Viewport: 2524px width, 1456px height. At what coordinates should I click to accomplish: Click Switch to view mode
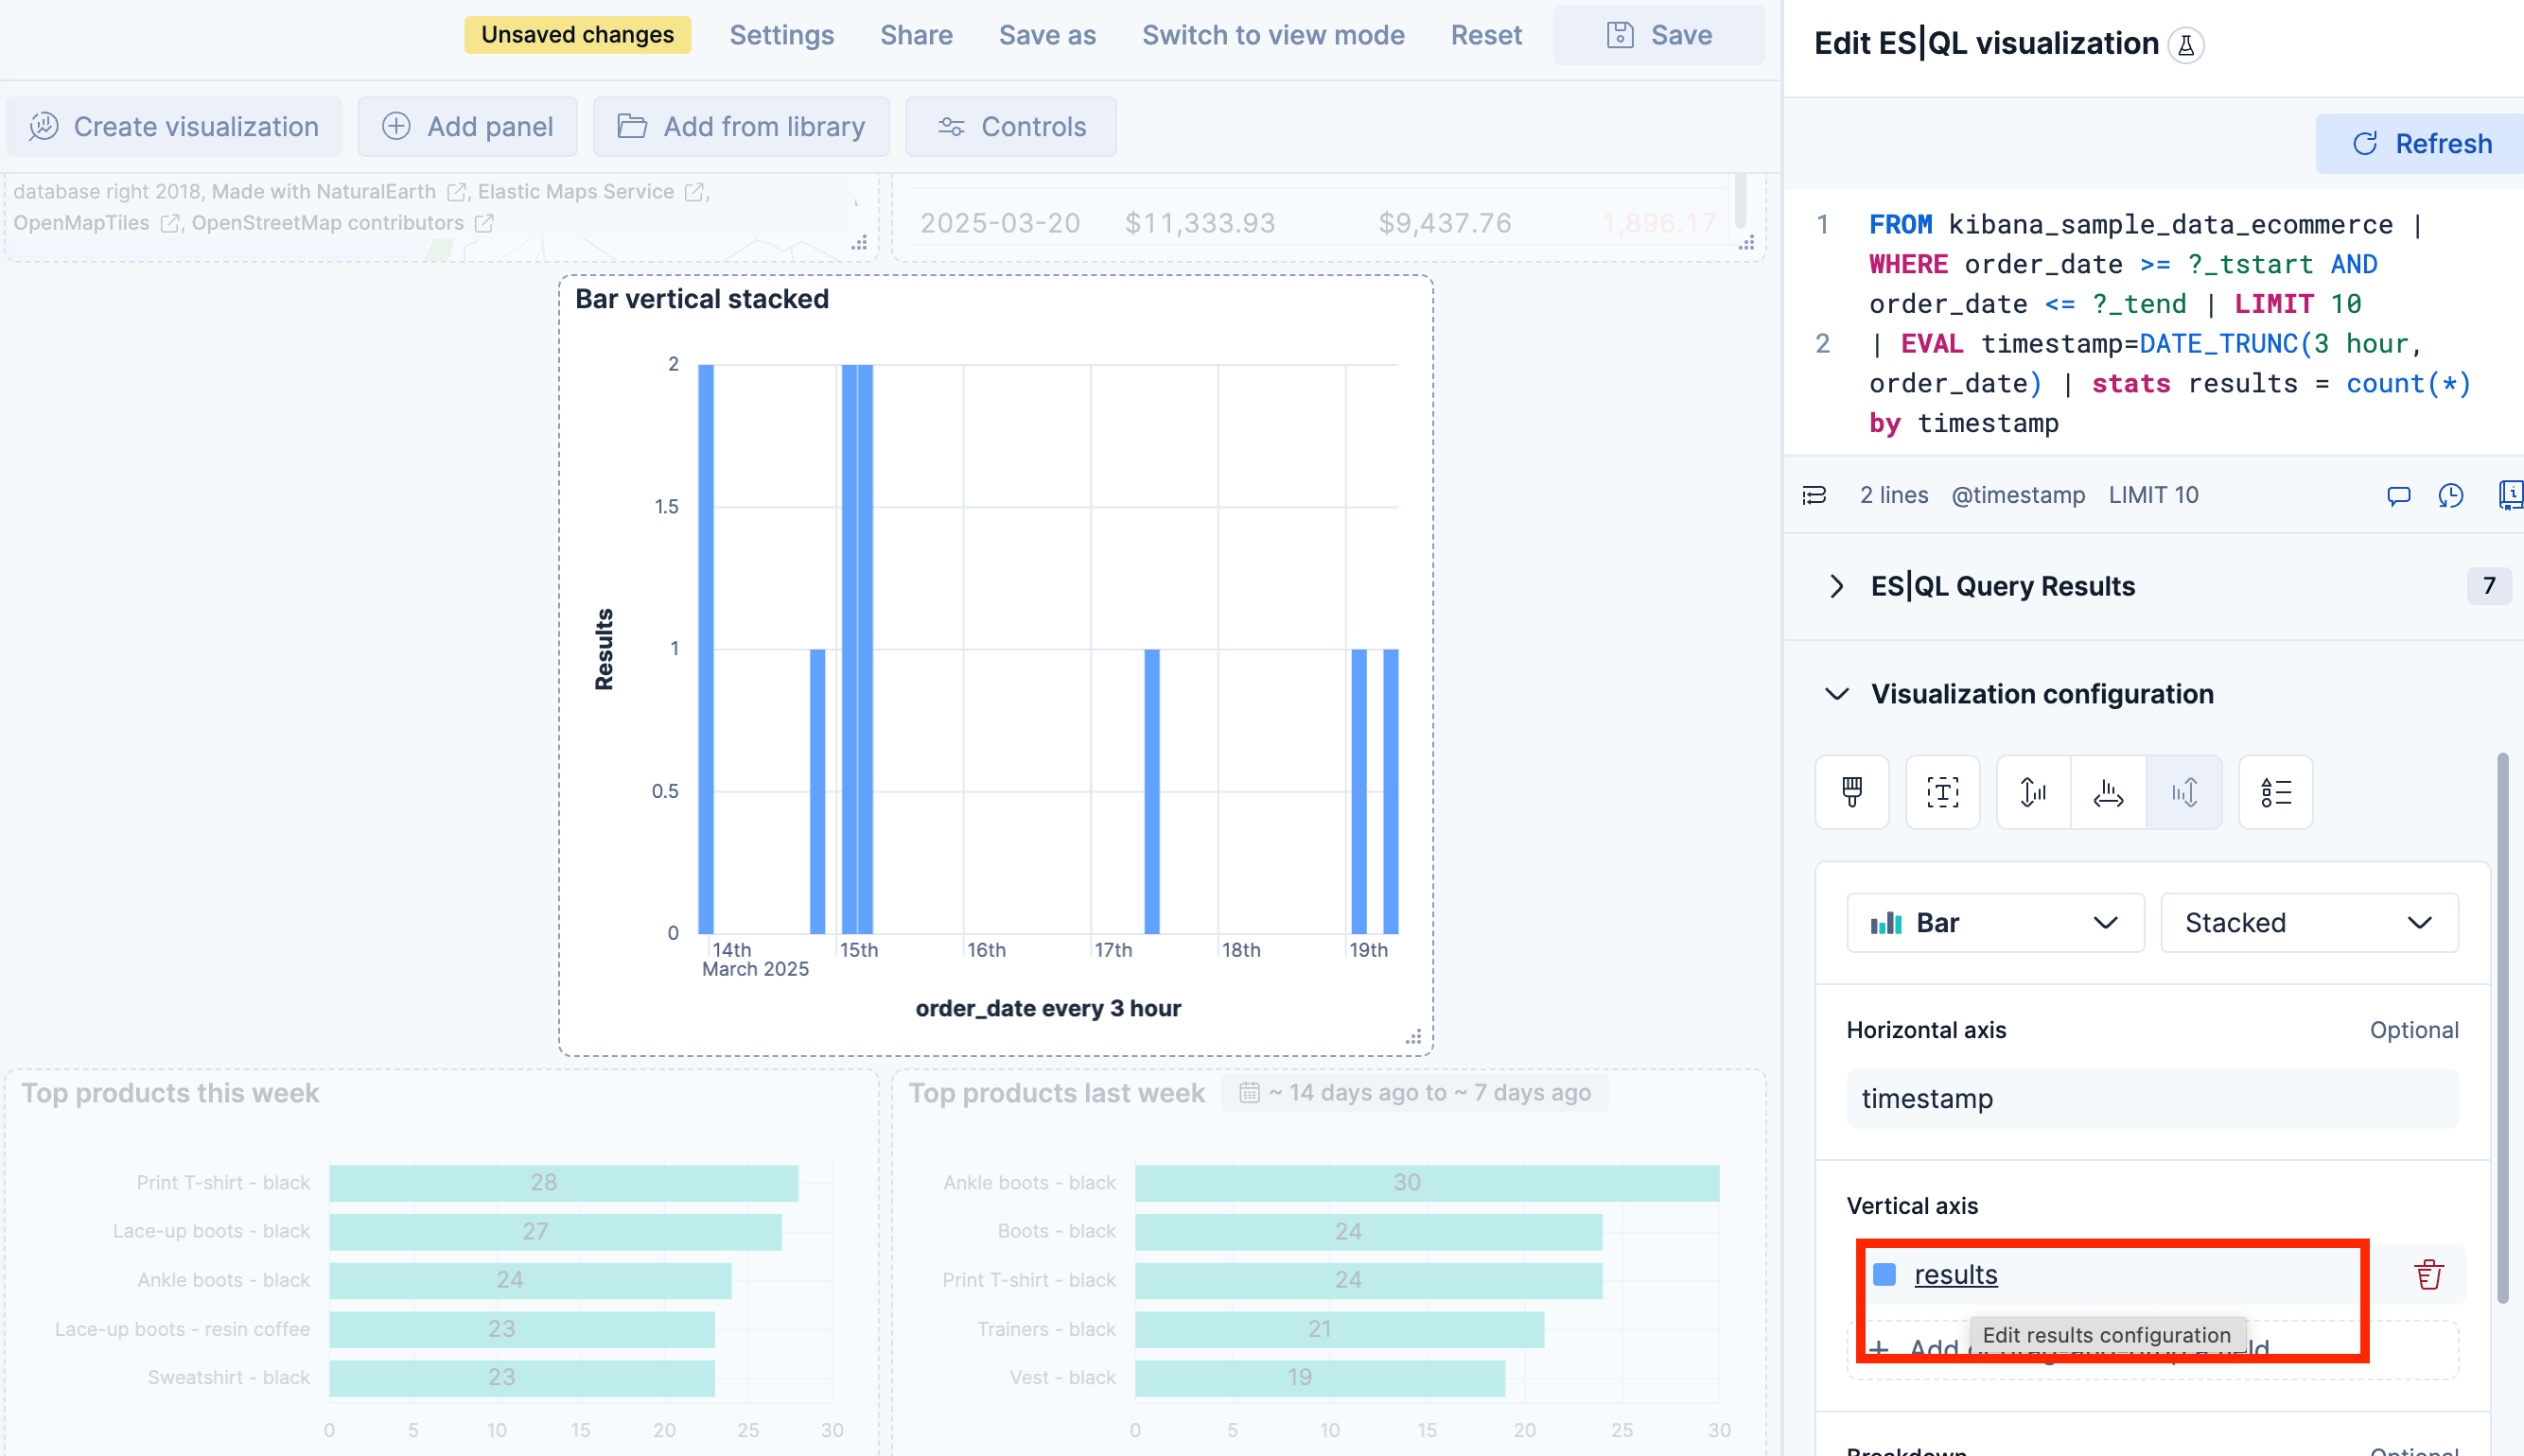1272,35
